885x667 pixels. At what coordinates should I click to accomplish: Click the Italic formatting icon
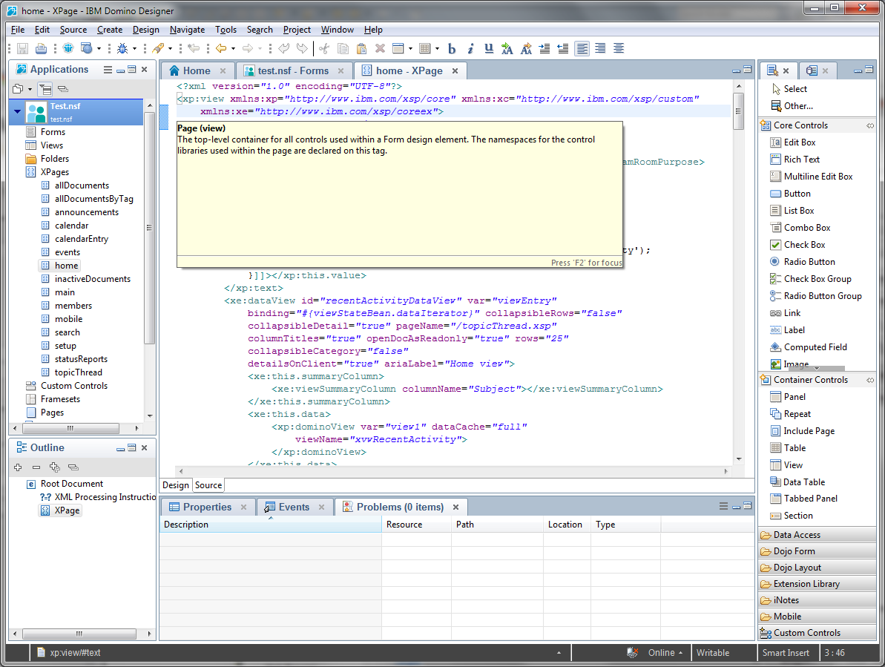click(470, 49)
